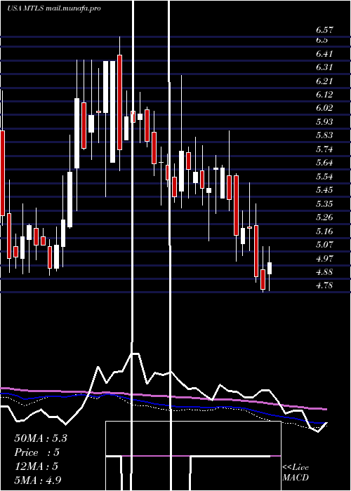Screen dimensions: 351x491
Task: Click the 6.31 price axis label
Action: [x=324, y=67]
